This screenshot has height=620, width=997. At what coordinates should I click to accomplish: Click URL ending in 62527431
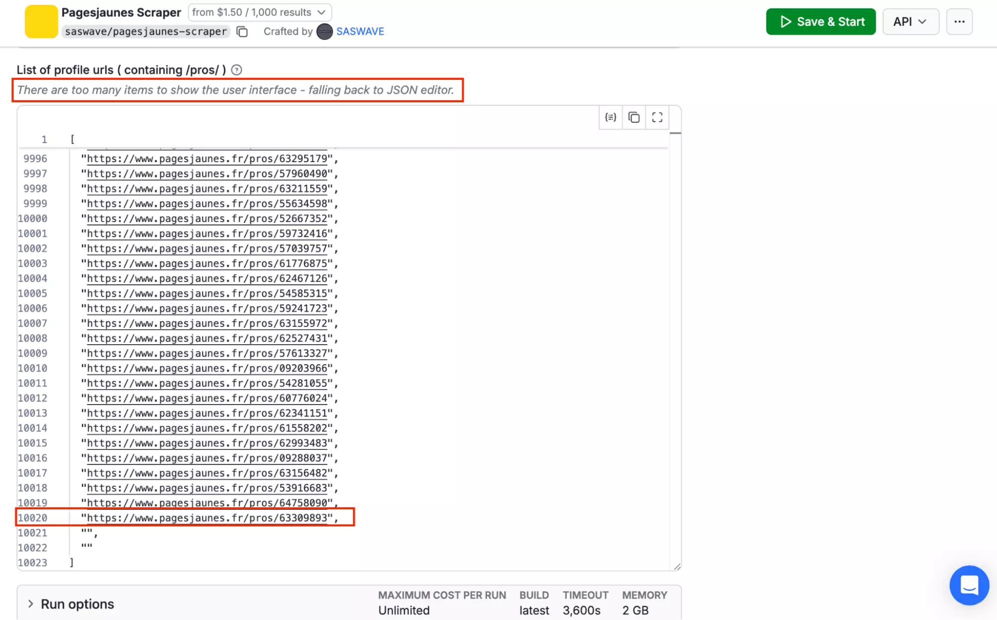tap(207, 338)
